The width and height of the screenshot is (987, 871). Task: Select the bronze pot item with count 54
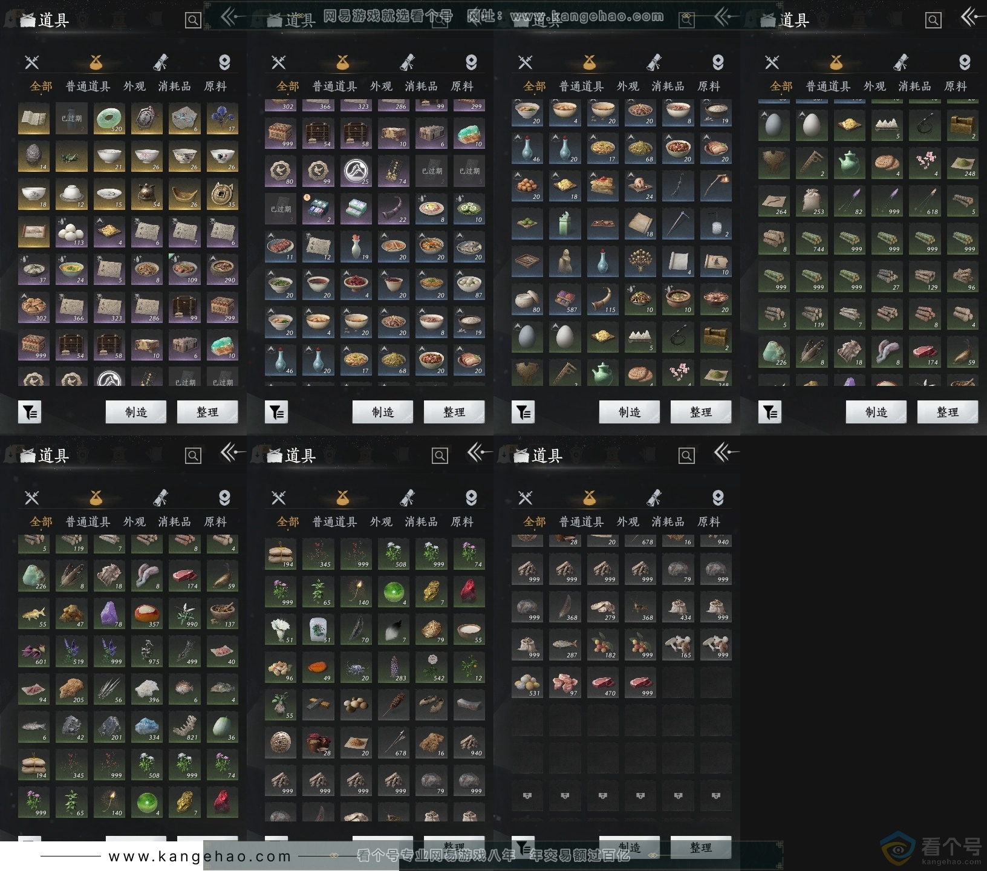coord(147,194)
